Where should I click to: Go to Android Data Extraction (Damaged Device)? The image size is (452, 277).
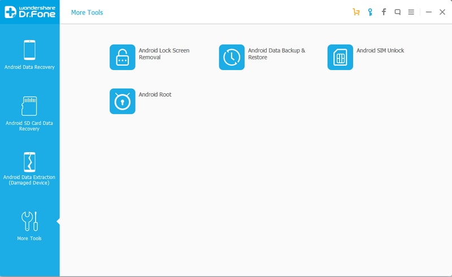(x=29, y=168)
